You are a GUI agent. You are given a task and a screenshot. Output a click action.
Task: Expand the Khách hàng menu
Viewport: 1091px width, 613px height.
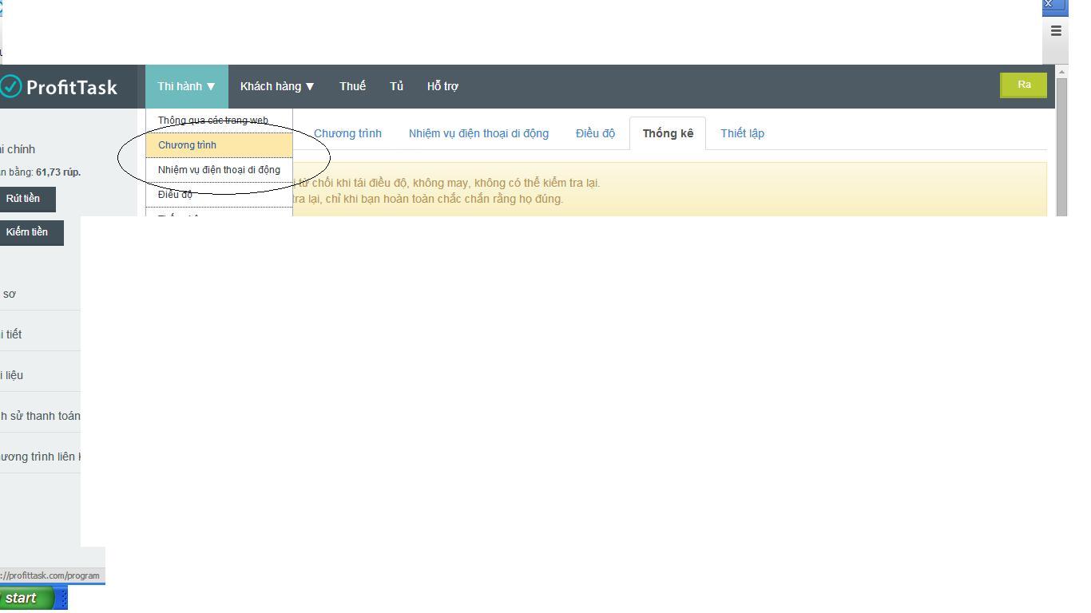tap(277, 86)
